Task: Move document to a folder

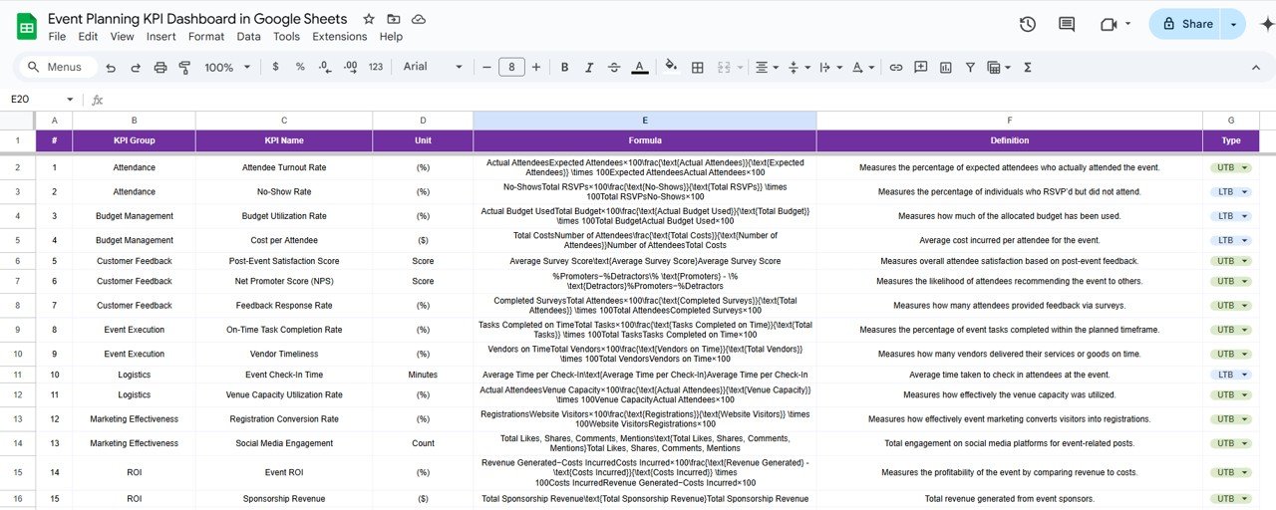Action: coord(394,19)
